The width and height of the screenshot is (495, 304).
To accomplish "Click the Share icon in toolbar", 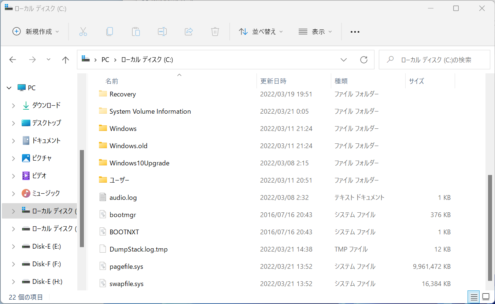I will point(189,32).
